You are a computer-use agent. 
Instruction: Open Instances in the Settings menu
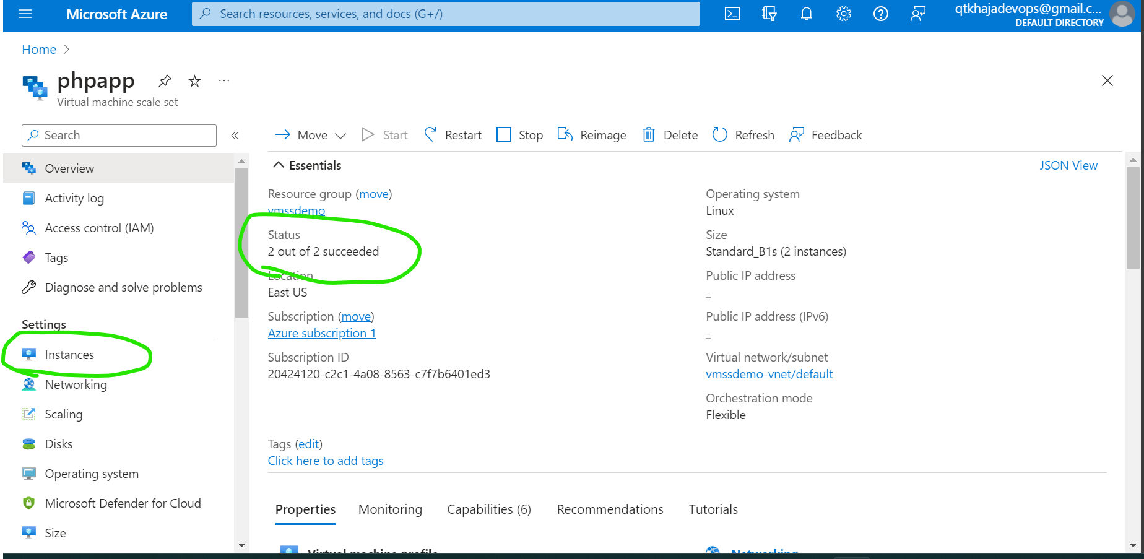point(69,355)
